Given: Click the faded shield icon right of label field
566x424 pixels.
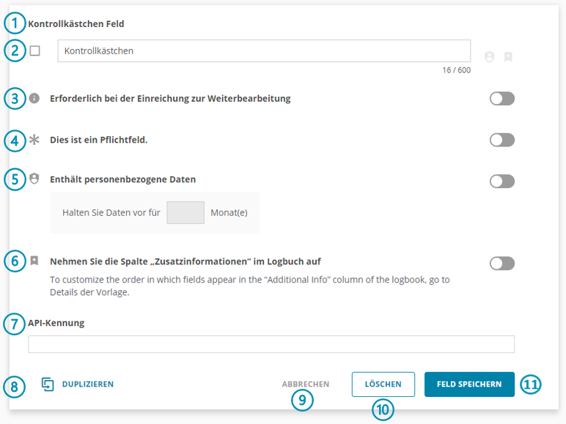Looking at the screenshot, I should pyautogui.click(x=489, y=56).
